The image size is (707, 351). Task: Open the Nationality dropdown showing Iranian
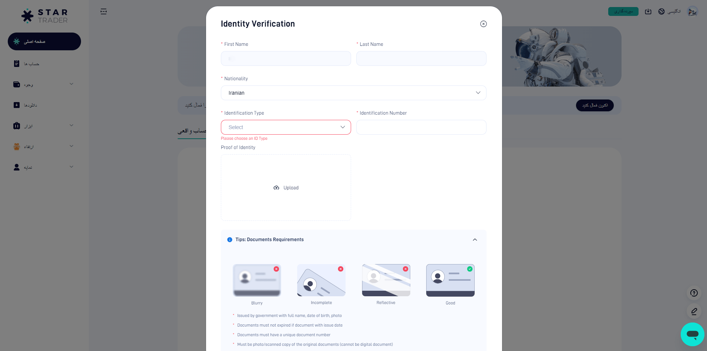tap(353, 93)
